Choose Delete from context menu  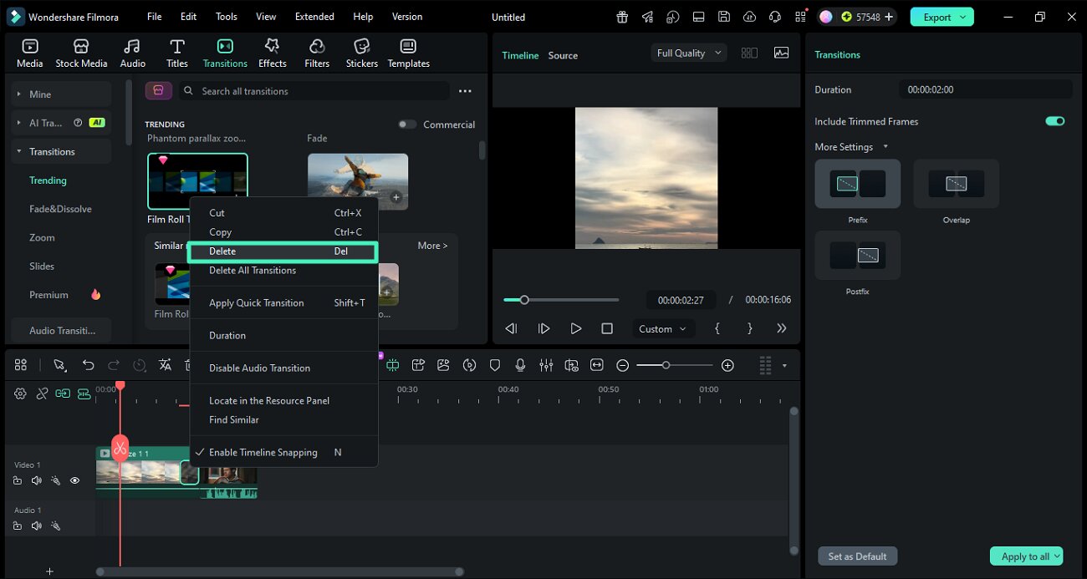[x=283, y=251]
